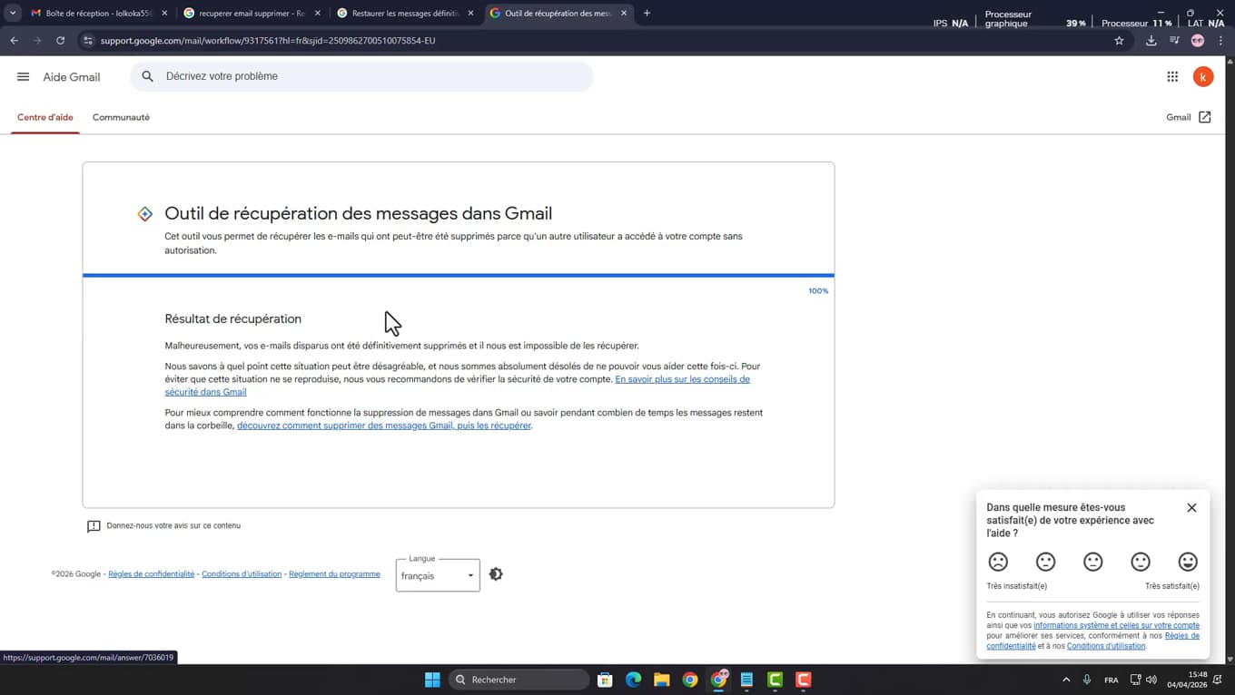Go back with the browser back arrow
Screen dimensions: 1235x695
(14, 41)
